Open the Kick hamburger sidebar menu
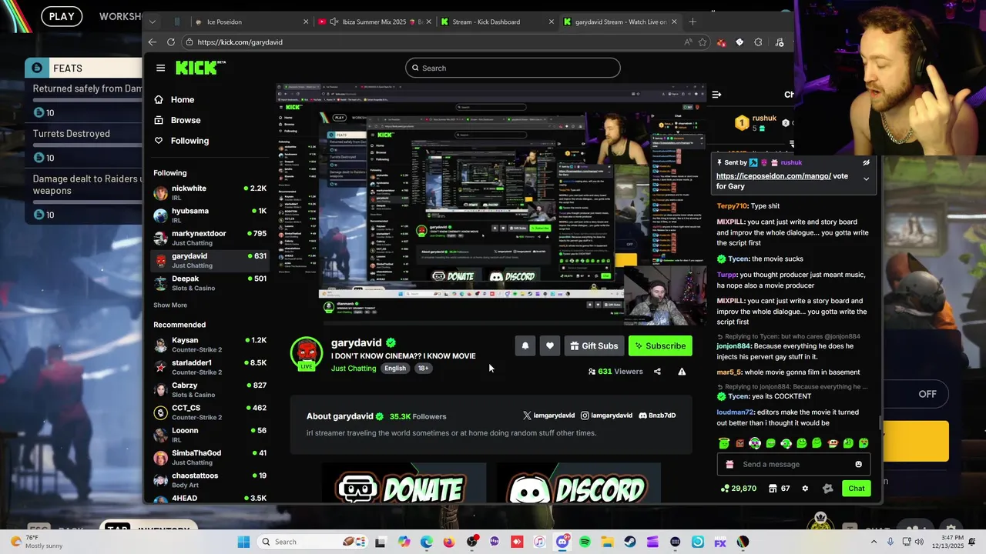Image resolution: width=986 pixels, height=554 pixels. point(160,68)
